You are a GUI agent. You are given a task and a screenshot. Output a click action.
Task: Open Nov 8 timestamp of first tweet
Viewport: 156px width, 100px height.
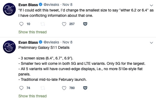pos(67,5)
